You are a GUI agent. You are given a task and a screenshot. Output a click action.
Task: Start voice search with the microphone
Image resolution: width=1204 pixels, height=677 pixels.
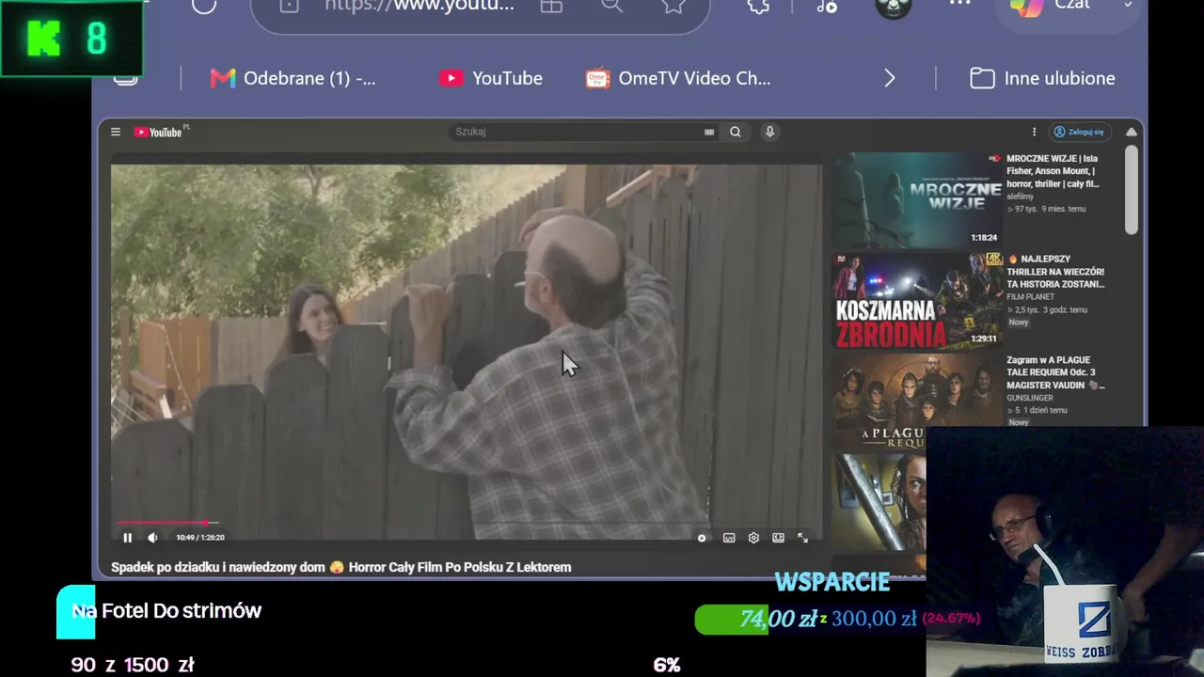coord(769,132)
